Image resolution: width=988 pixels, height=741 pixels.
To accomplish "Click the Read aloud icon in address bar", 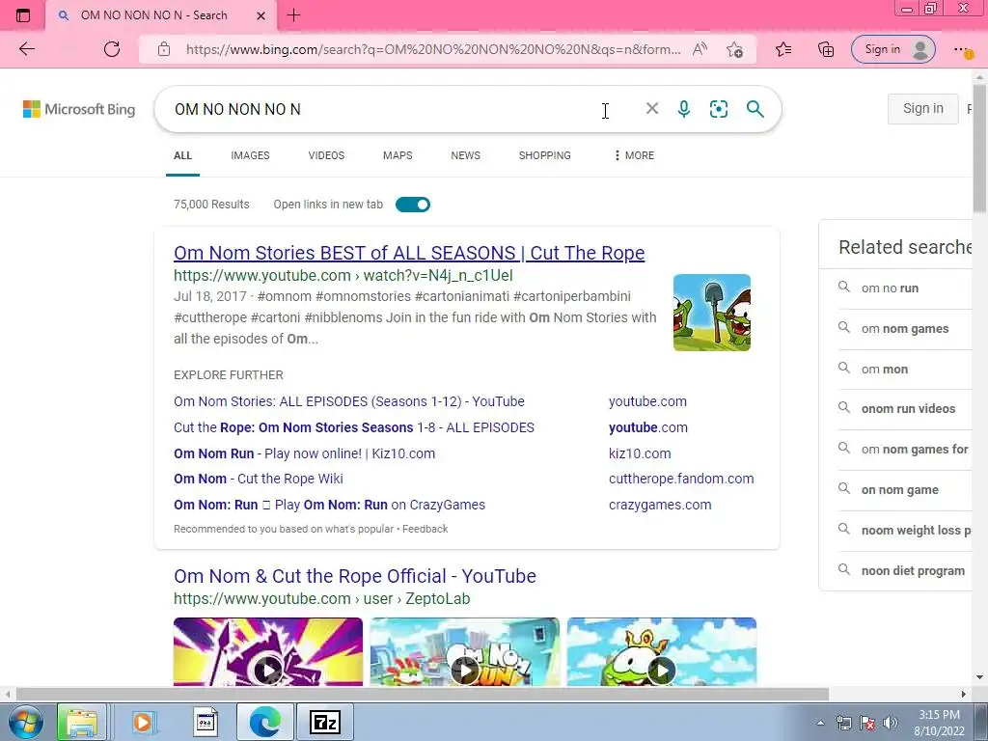I will click(700, 49).
